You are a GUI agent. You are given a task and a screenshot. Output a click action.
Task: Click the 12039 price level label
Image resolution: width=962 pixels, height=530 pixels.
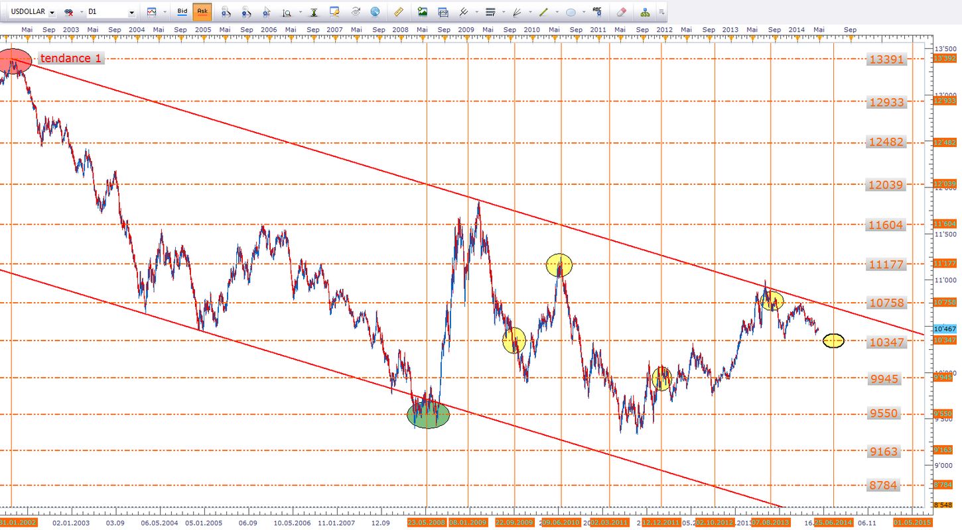tap(886, 185)
